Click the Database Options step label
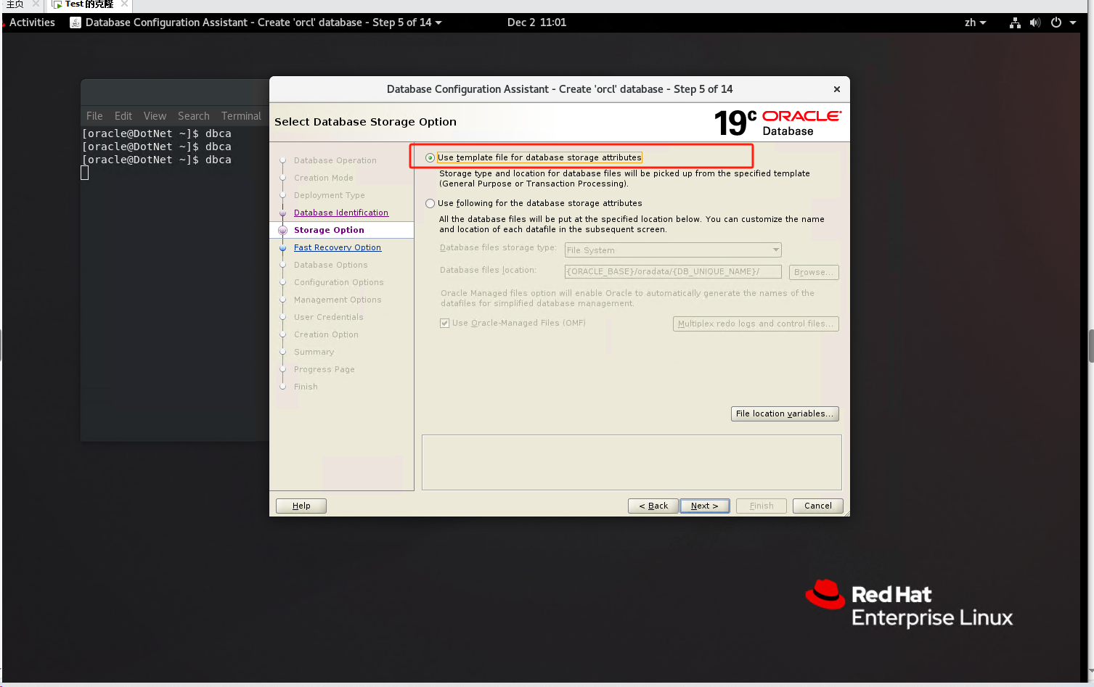 (331, 265)
